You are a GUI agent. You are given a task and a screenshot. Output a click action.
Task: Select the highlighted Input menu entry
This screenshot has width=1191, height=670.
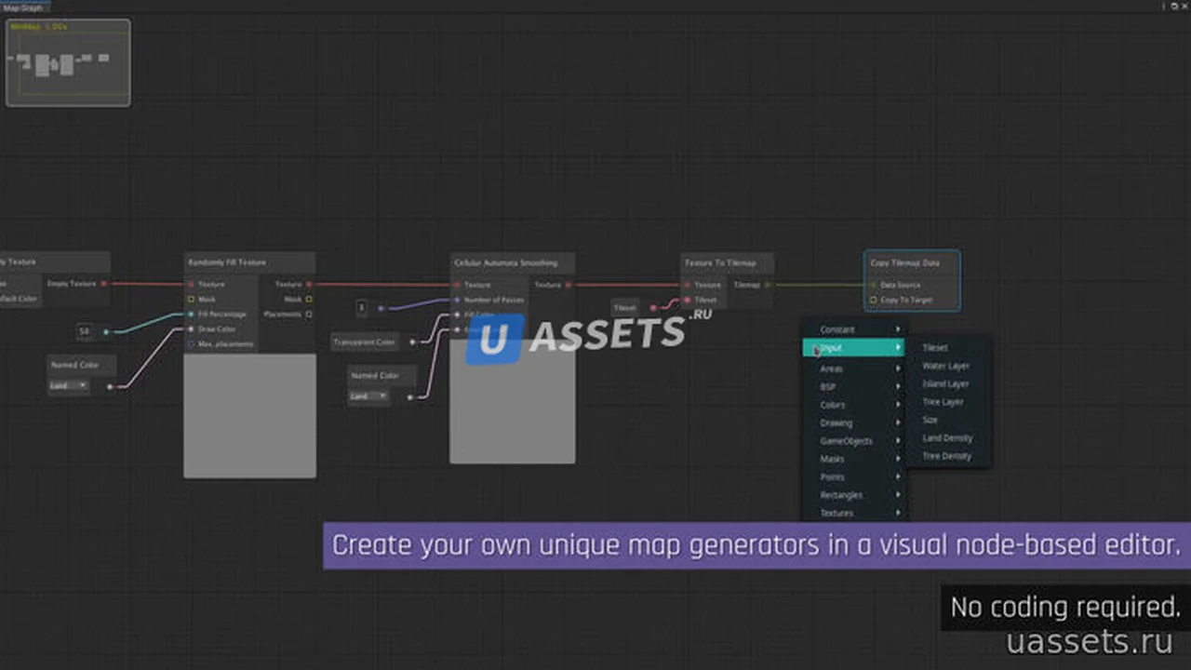click(854, 348)
